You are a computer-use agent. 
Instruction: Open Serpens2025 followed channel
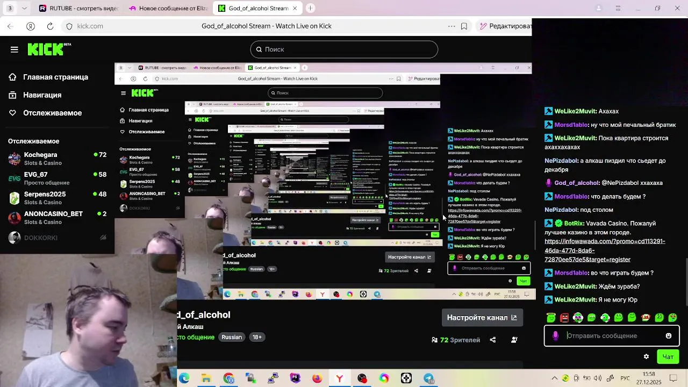coord(57,198)
